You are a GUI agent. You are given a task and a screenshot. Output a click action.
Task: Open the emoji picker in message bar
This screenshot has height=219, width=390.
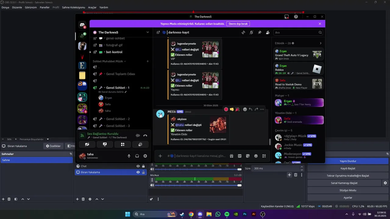tap(256, 156)
